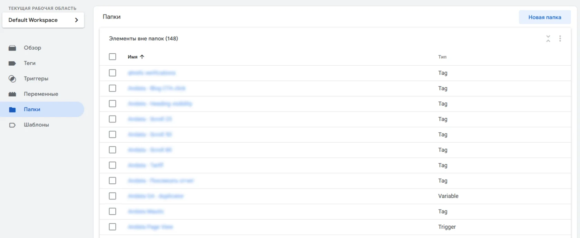Sort by Имя column arrow
The width and height of the screenshot is (580, 238).
(142, 57)
